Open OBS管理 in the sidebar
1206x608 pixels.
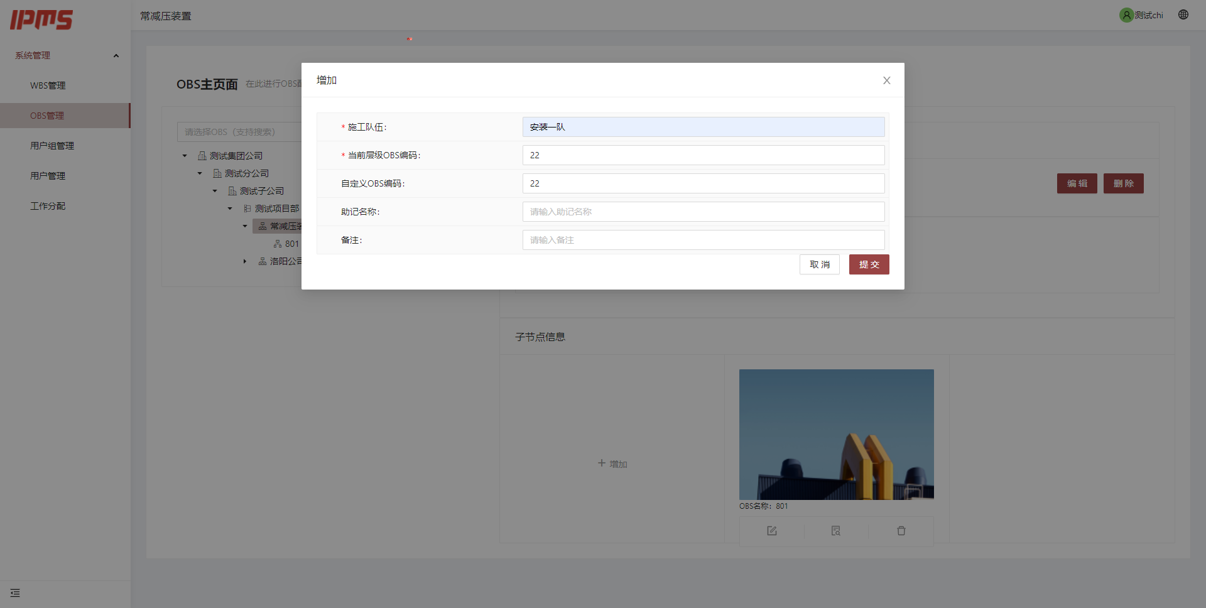pyautogui.click(x=65, y=116)
